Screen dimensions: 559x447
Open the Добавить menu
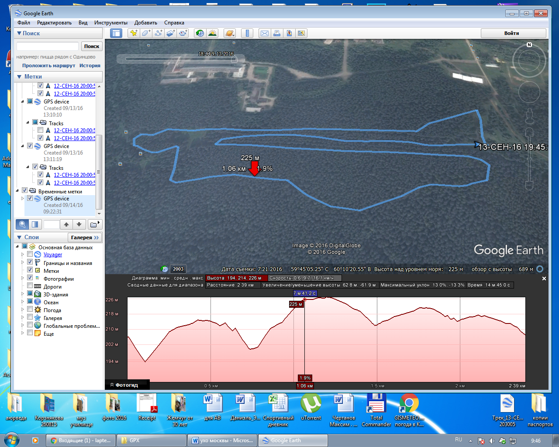[146, 23]
